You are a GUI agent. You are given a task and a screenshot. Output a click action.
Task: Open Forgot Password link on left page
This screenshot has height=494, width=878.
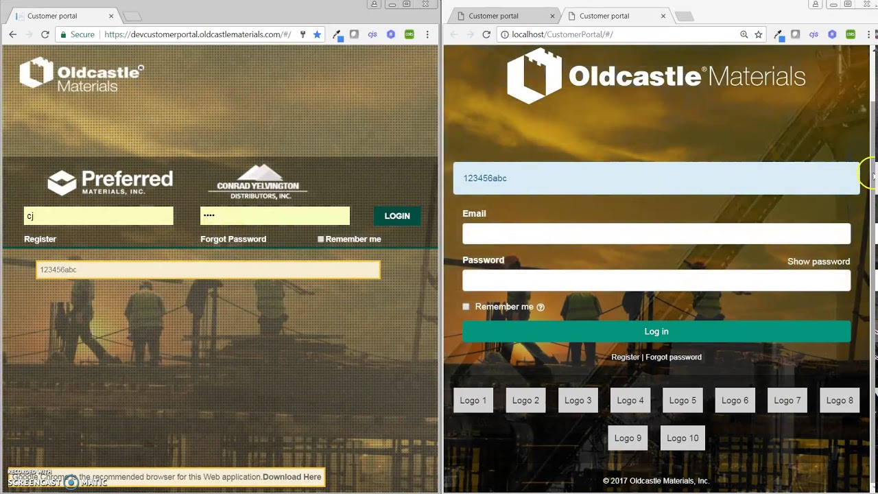pos(233,239)
